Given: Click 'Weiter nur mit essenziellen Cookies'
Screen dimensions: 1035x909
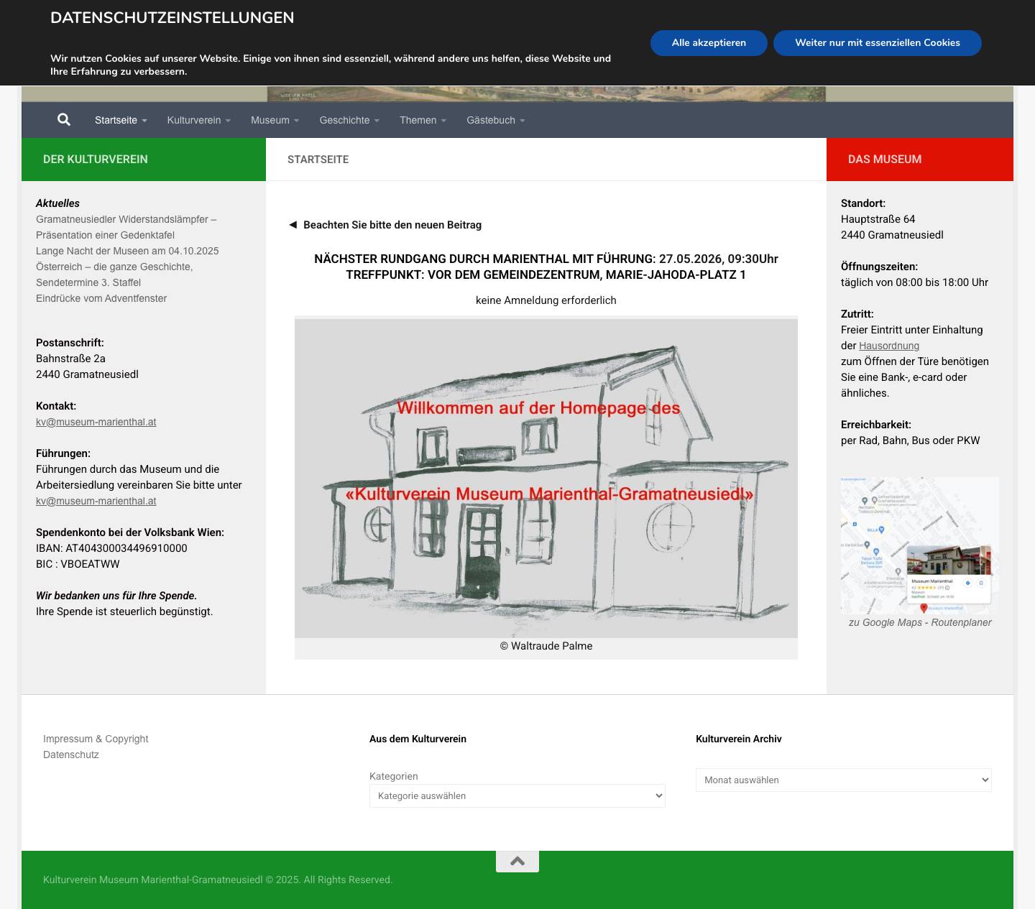Looking at the screenshot, I should [877, 43].
